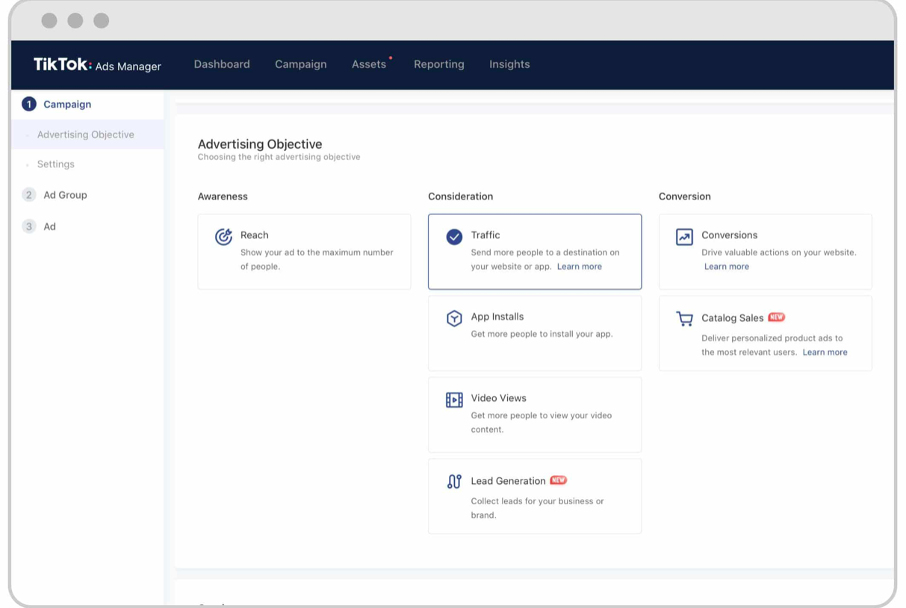The width and height of the screenshot is (906, 608).
Task: Click Learn more under Conversions
Action: click(x=727, y=267)
